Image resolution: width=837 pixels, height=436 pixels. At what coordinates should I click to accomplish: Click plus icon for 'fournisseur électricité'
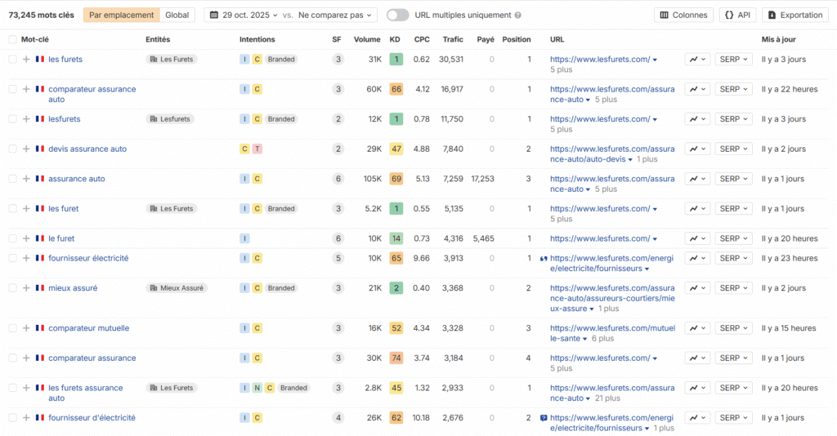tap(26, 258)
